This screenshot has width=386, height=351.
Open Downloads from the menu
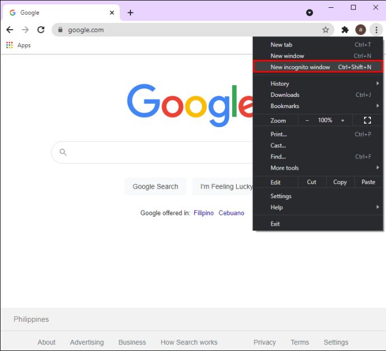[x=318, y=95]
